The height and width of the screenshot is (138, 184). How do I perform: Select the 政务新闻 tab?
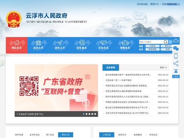pyautogui.click(x=111, y=67)
